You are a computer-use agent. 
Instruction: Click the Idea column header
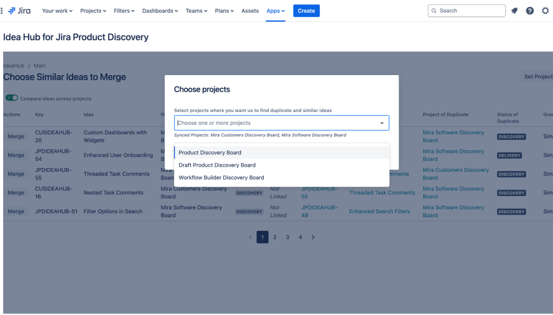pyautogui.click(x=88, y=115)
